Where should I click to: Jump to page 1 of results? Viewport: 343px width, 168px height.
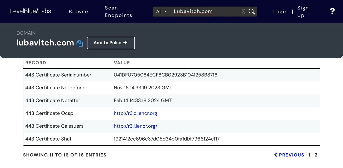click(x=310, y=155)
